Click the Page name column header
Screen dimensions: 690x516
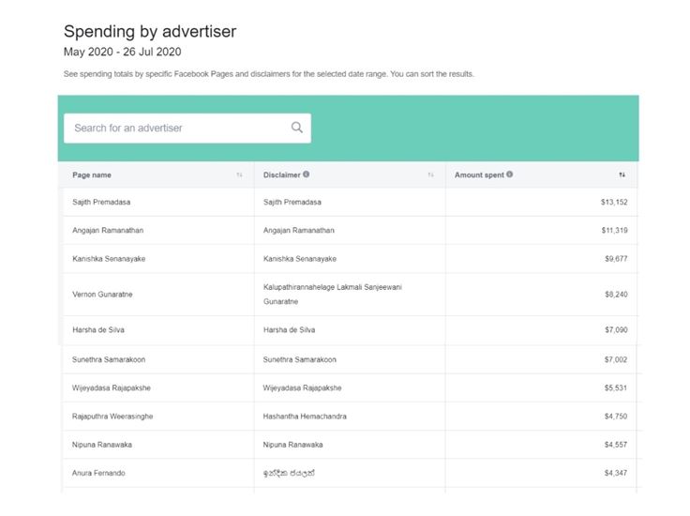92,175
